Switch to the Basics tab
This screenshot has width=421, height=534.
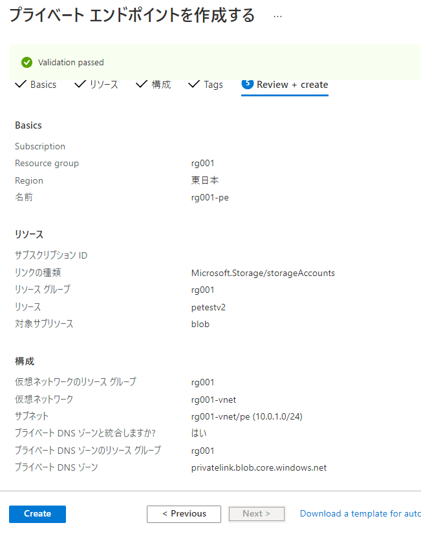[43, 85]
